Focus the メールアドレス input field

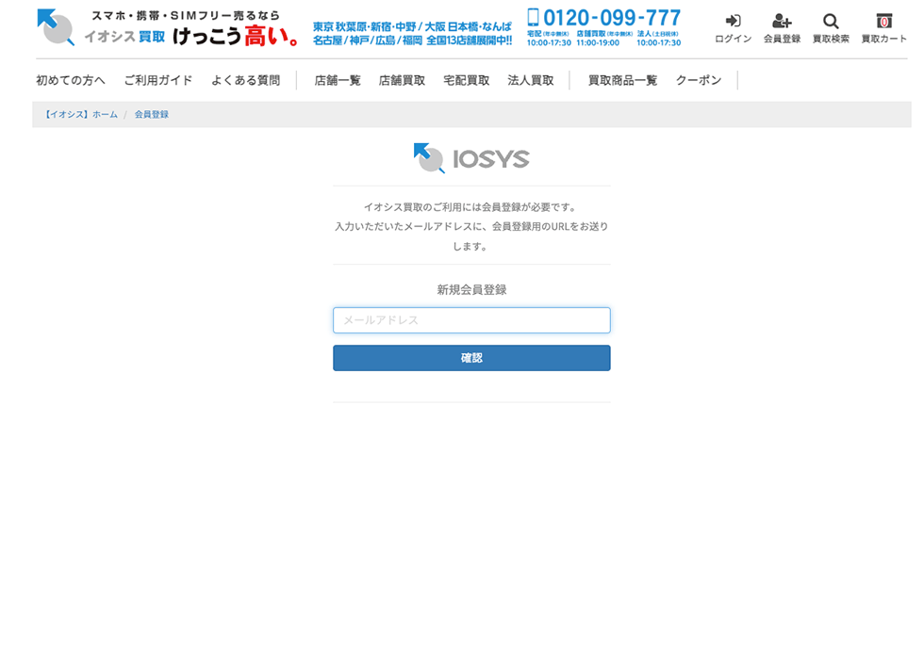(471, 320)
